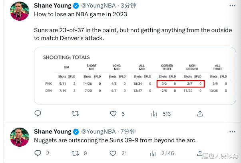The height and width of the screenshot is (163, 241).
Task: Open Shane Young's profile name in the top tweet
Action: tap(52, 6)
